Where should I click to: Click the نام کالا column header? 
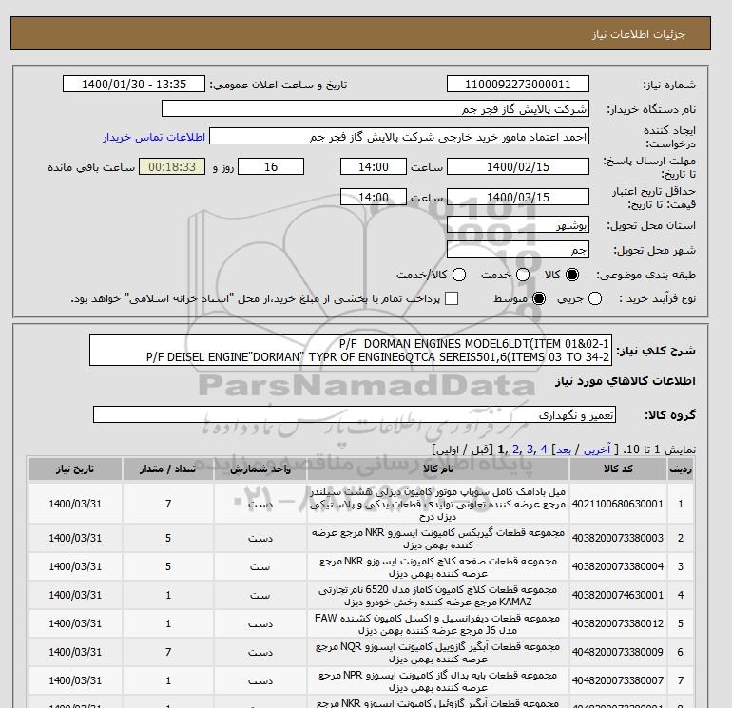(x=438, y=469)
